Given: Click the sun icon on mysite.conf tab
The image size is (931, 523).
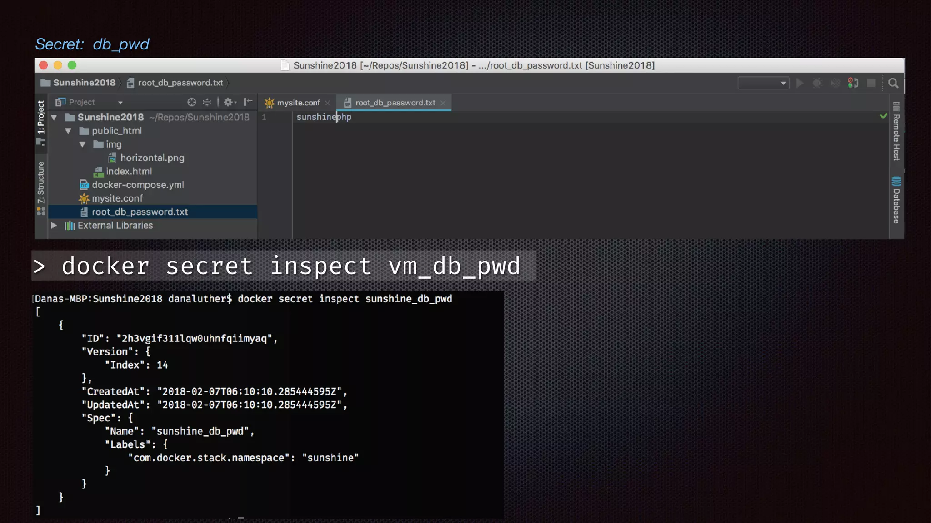Looking at the screenshot, I should pyautogui.click(x=270, y=103).
